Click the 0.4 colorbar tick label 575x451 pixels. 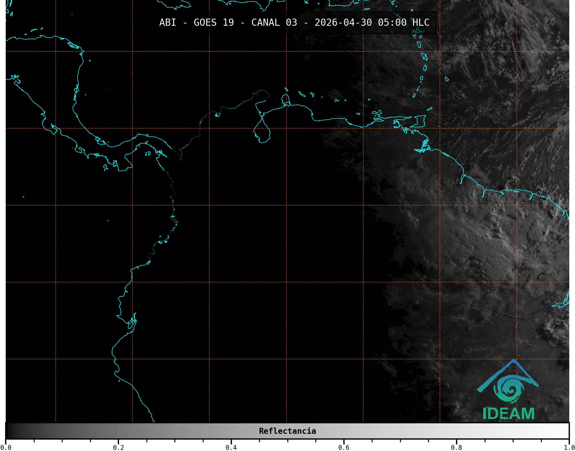coord(231,447)
